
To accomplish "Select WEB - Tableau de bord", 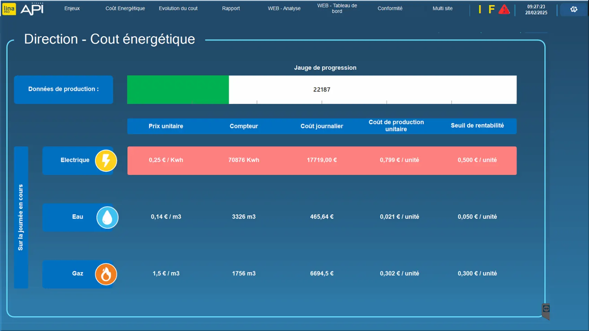I will pyautogui.click(x=337, y=8).
